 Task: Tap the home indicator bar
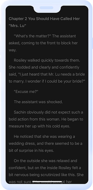[47, 181]
